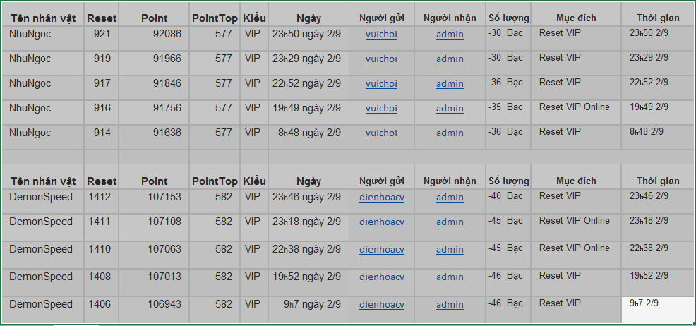This screenshot has height=326, width=696.
Task: Open admin link in NhuNgoc 8h48 row
Action: (450, 133)
